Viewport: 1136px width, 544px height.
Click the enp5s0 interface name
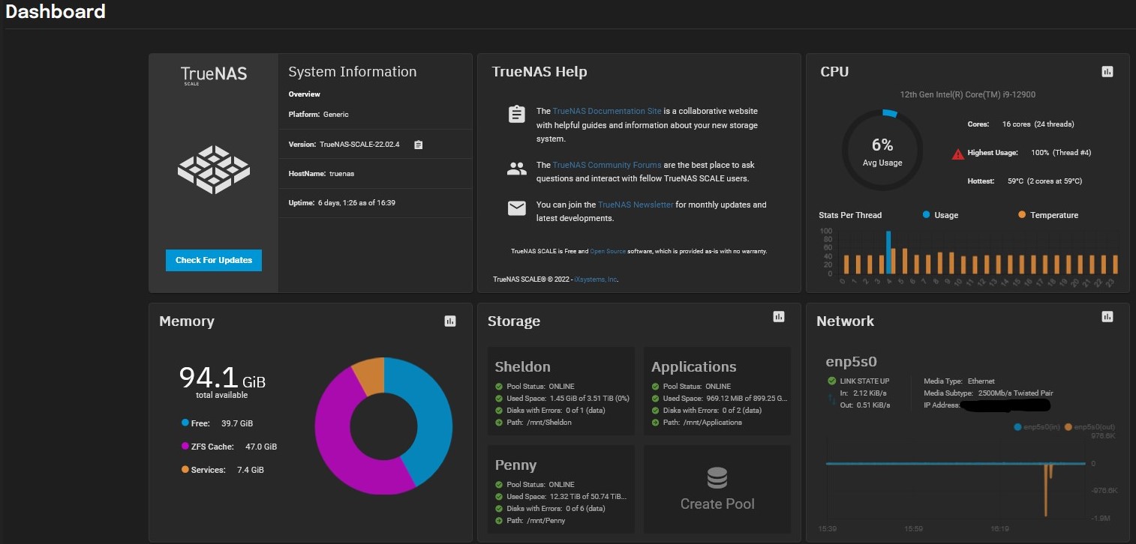852,361
